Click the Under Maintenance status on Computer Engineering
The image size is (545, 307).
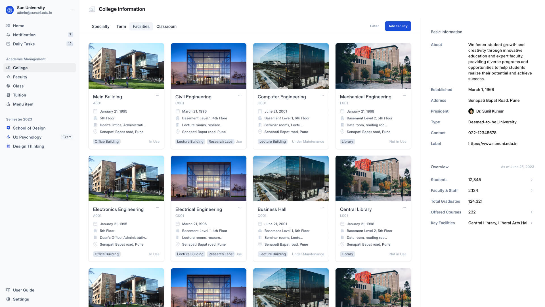[308, 142]
